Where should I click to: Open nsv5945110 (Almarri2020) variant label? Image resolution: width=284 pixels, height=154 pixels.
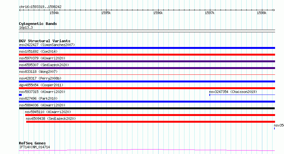pyautogui.click(x=48, y=112)
